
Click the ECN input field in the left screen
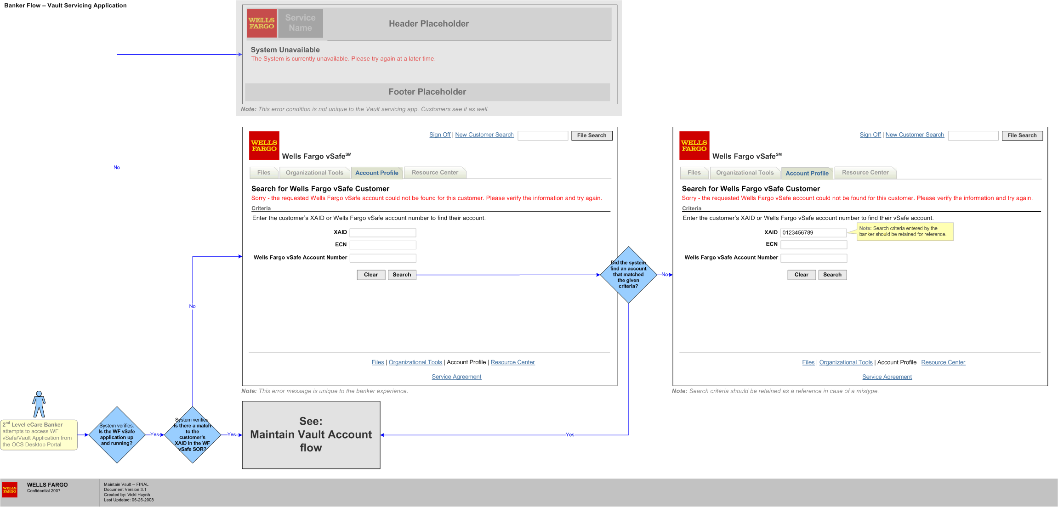(x=383, y=245)
